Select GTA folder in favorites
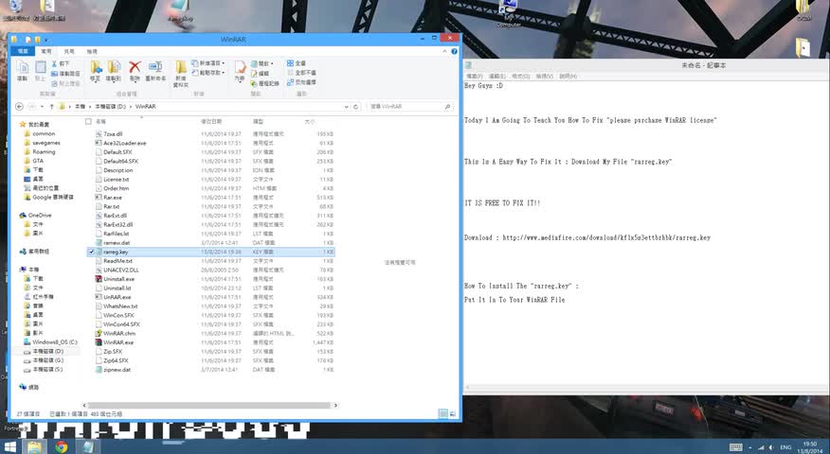This screenshot has width=830, height=454. click(34, 161)
